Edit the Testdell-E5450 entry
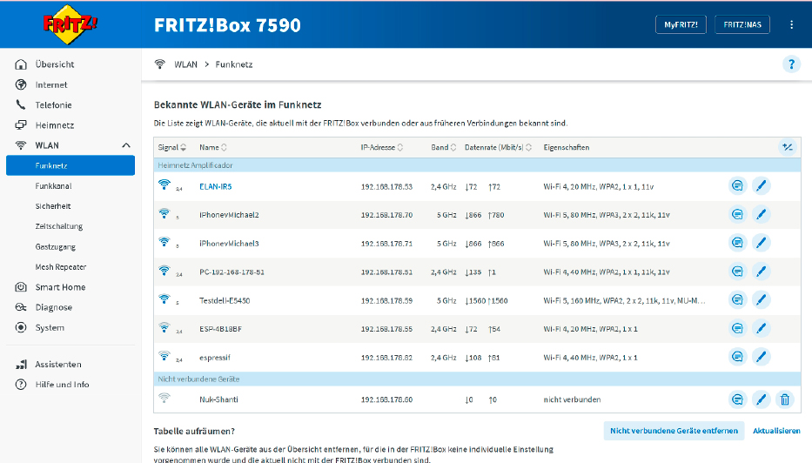The image size is (812, 463). coord(761,300)
